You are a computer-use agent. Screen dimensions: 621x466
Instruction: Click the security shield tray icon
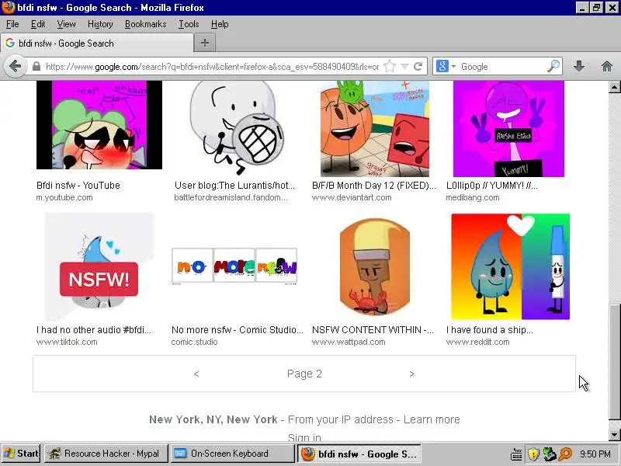coord(533,454)
